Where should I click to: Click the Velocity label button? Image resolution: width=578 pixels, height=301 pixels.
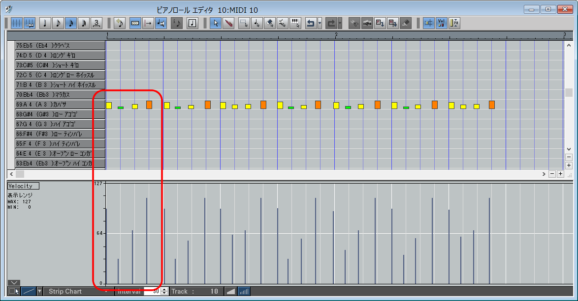pyautogui.click(x=23, y=186)
